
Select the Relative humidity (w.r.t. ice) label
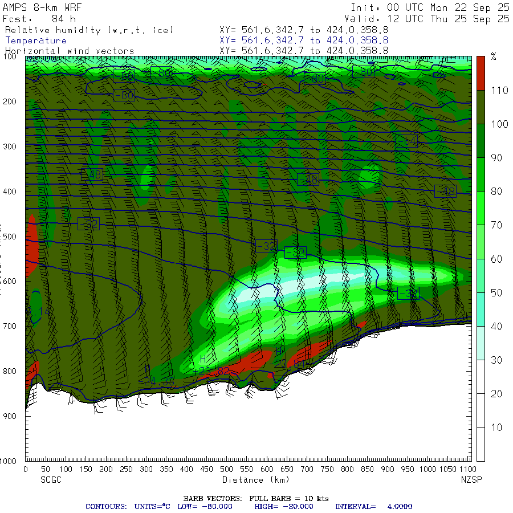pos(89,30)
